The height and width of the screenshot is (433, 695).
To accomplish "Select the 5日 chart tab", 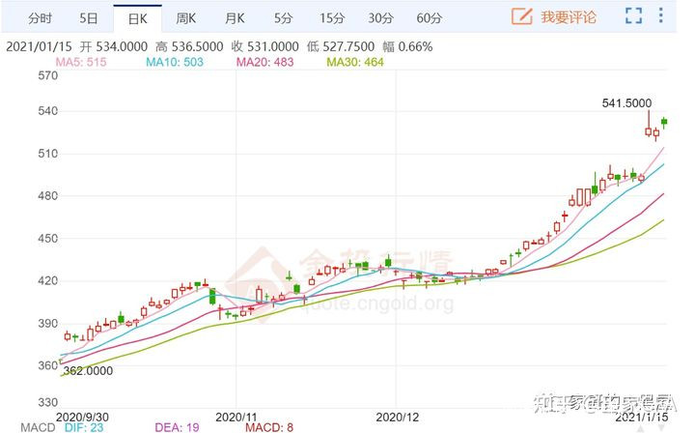I will point(88,18).
